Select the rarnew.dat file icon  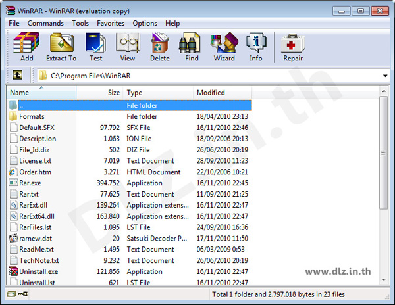13,238
